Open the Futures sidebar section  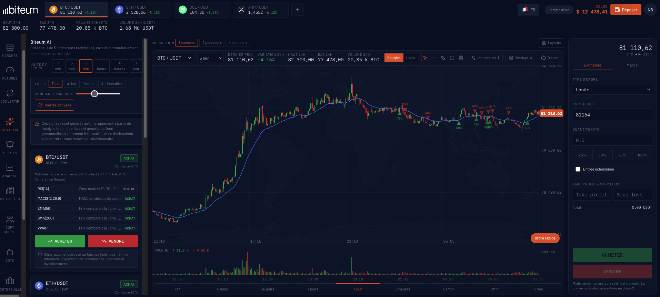pos(10,73)
